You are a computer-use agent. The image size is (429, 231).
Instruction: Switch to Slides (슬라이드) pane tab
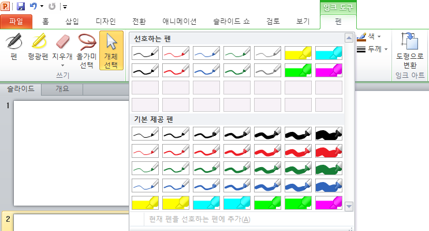[x=21, y=89]
